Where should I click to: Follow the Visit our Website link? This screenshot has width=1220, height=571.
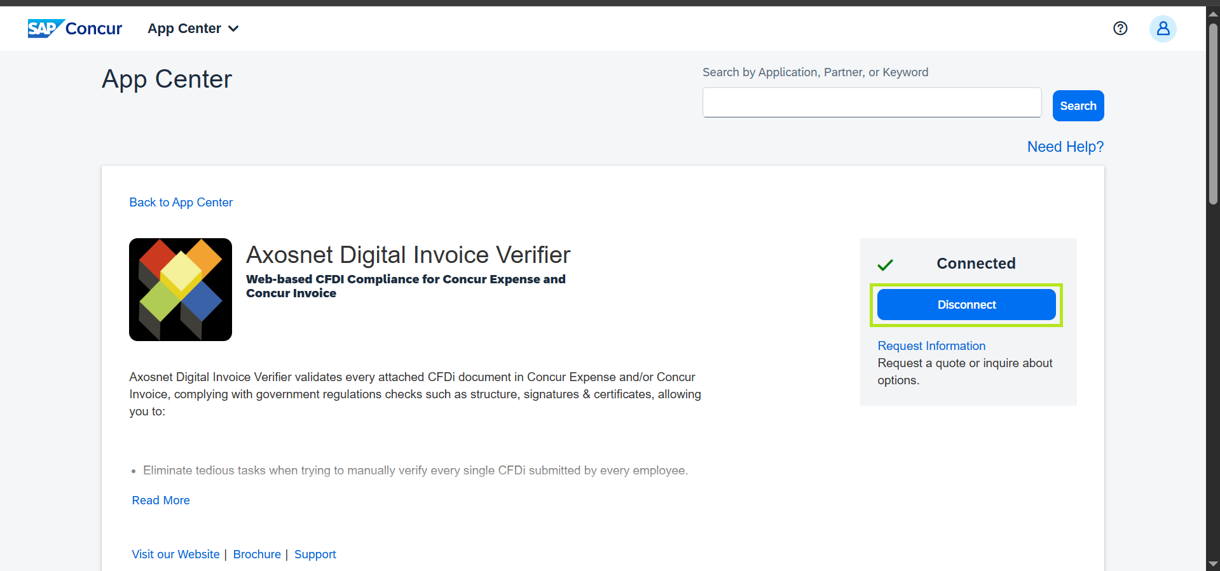pos(175,554)
